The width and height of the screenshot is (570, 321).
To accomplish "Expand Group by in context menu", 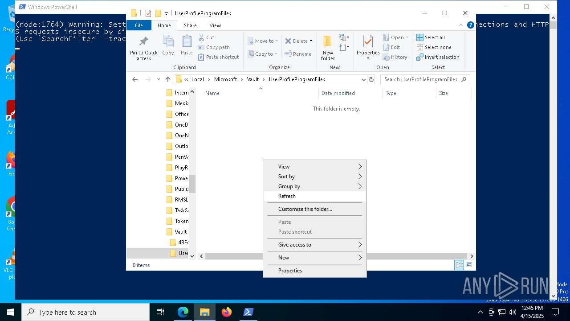I will (x=315, y=186).
